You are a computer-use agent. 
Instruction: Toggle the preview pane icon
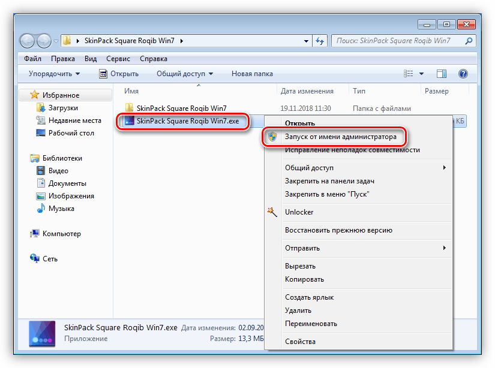click(x=442, y=74)
